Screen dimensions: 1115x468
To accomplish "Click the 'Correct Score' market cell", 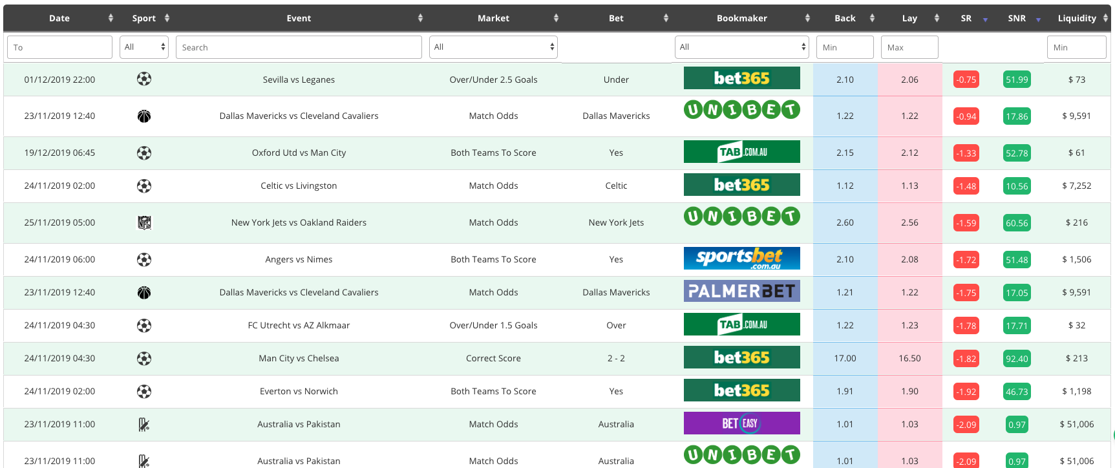I will tap(493, 358).
